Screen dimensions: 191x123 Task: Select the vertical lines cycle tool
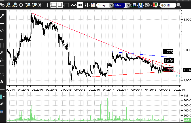tap(2, 45)
